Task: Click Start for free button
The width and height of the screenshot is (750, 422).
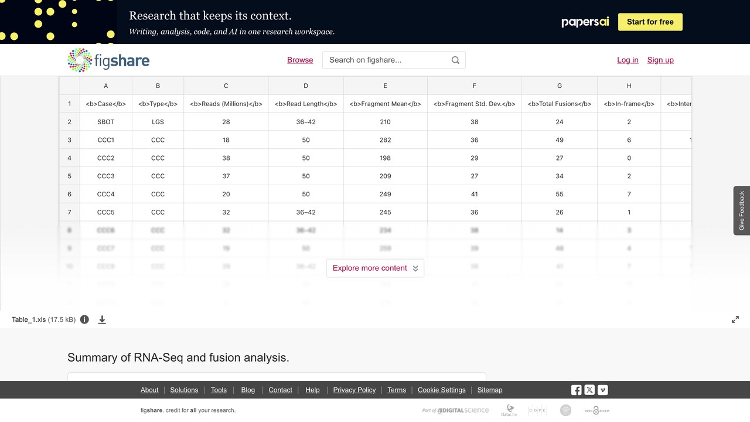Action: [x=650, y=22]
